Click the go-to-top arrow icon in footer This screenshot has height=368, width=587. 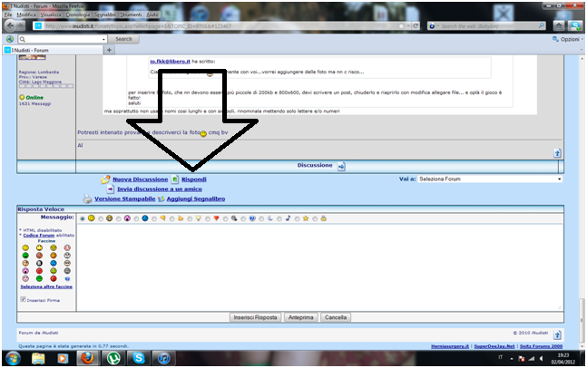[x=558, y=333]
